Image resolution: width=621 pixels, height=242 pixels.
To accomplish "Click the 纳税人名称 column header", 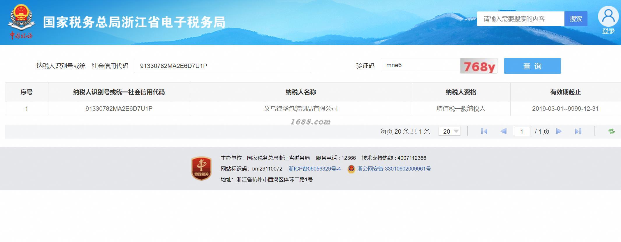I will (x=301, y=92).
